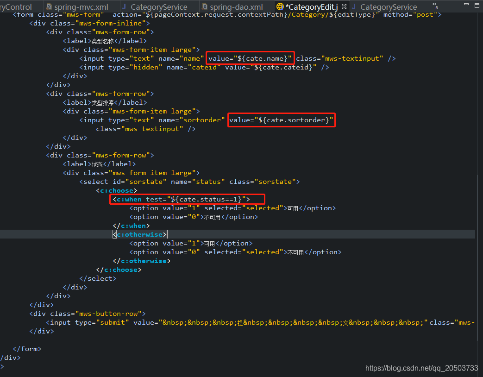Click the method="post" attribute
The height and width of the screenshot is (377, 483).
pyautogui.click(x=410, y=14)
